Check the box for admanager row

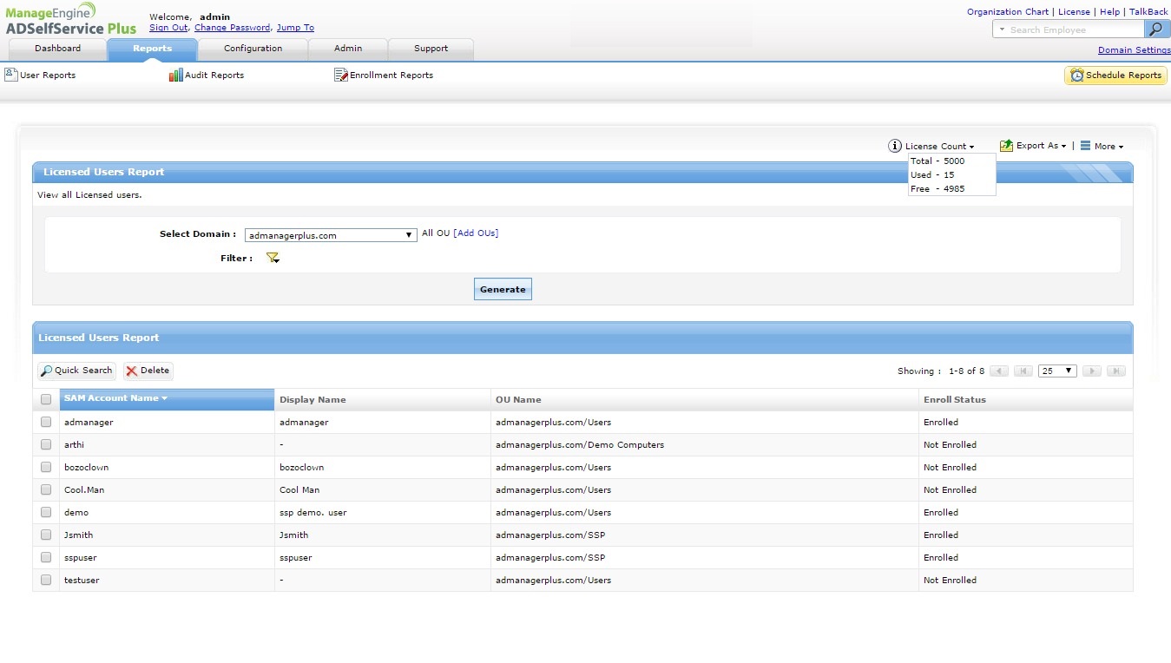[x=46, y=423]
